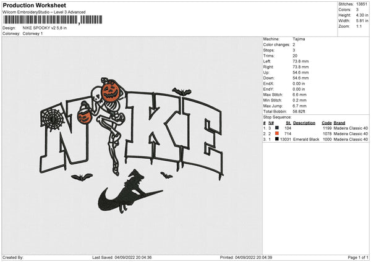The image size is (371, 262).
Task: Click the Max Stitch value '6.6 mm'
Action: [299, 95]
